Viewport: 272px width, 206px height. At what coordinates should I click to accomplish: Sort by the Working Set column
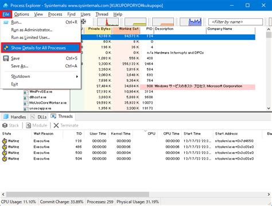[126, 30]
